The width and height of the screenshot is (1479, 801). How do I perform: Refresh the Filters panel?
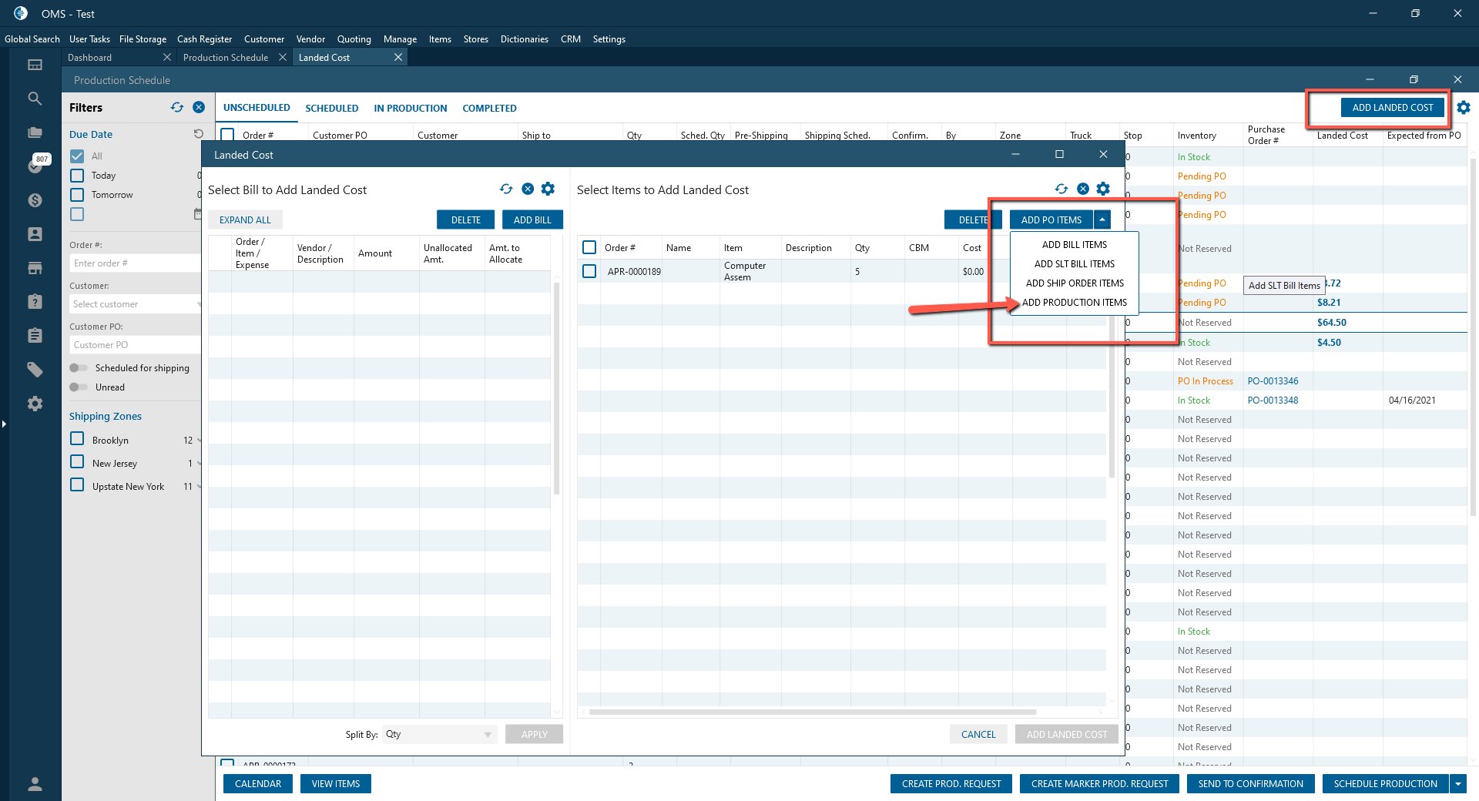pyautogui.click(x=177, y=108)
